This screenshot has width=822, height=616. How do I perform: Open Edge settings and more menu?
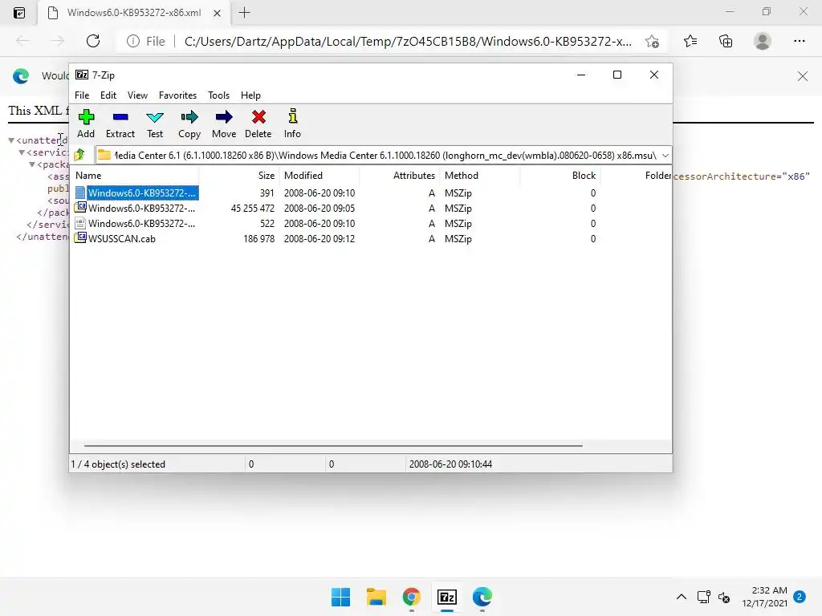[x=799, y=41]
